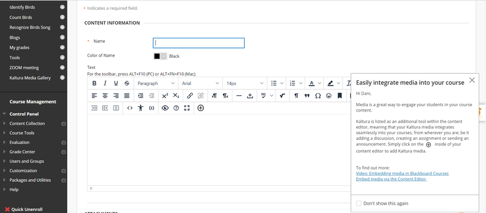Open Packages and Utilities section
Viewport: 486px width, 213px height.
point(30,180)
